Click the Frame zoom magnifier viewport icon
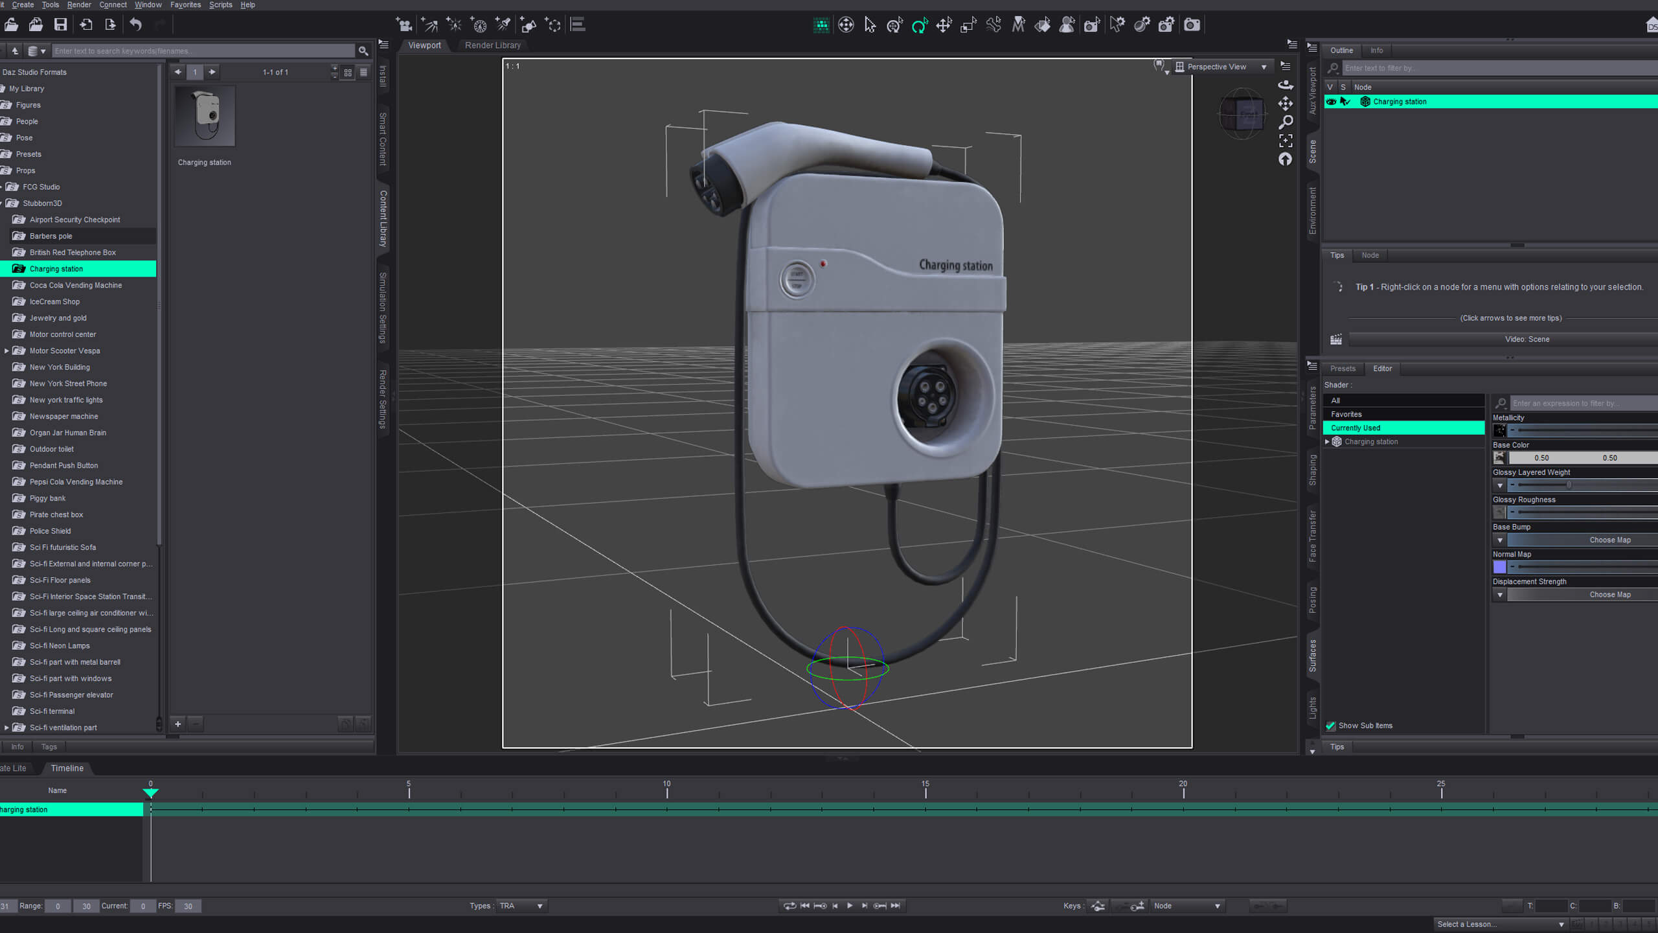The image size is (1658, 933). [1286, 122]
